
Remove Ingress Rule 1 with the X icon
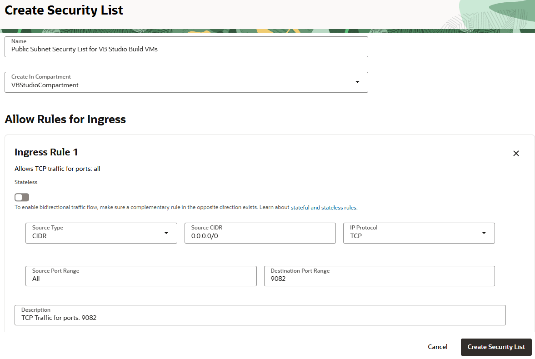516,154
